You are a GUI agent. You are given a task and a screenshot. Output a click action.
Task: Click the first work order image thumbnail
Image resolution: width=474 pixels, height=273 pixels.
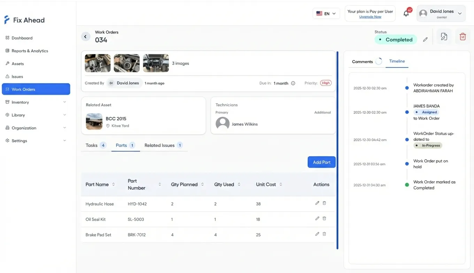(98, 63)
